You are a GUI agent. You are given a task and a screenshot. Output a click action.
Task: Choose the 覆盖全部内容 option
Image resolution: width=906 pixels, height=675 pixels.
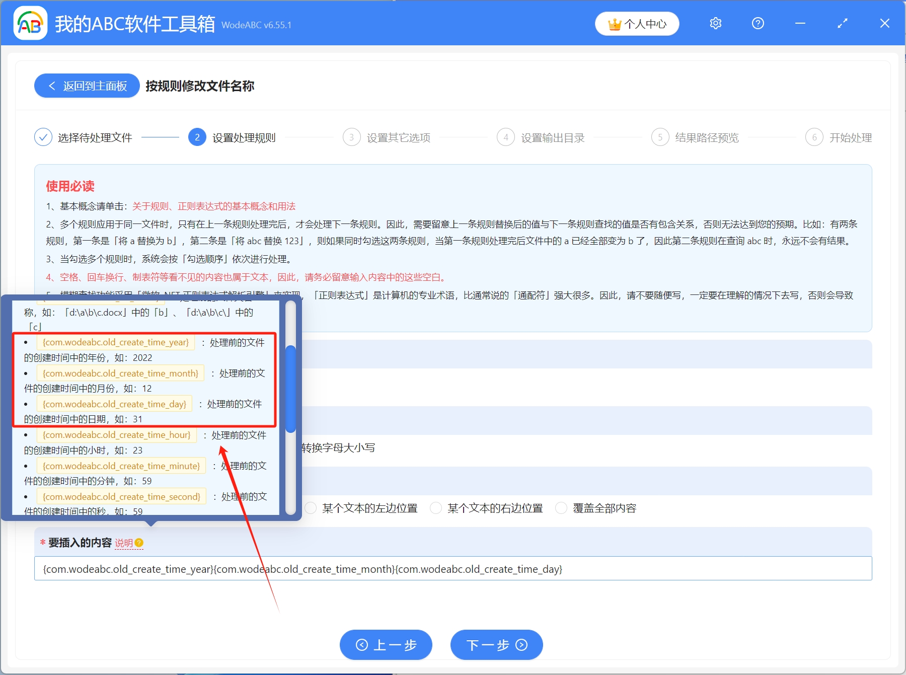click(x=561, y=508)
